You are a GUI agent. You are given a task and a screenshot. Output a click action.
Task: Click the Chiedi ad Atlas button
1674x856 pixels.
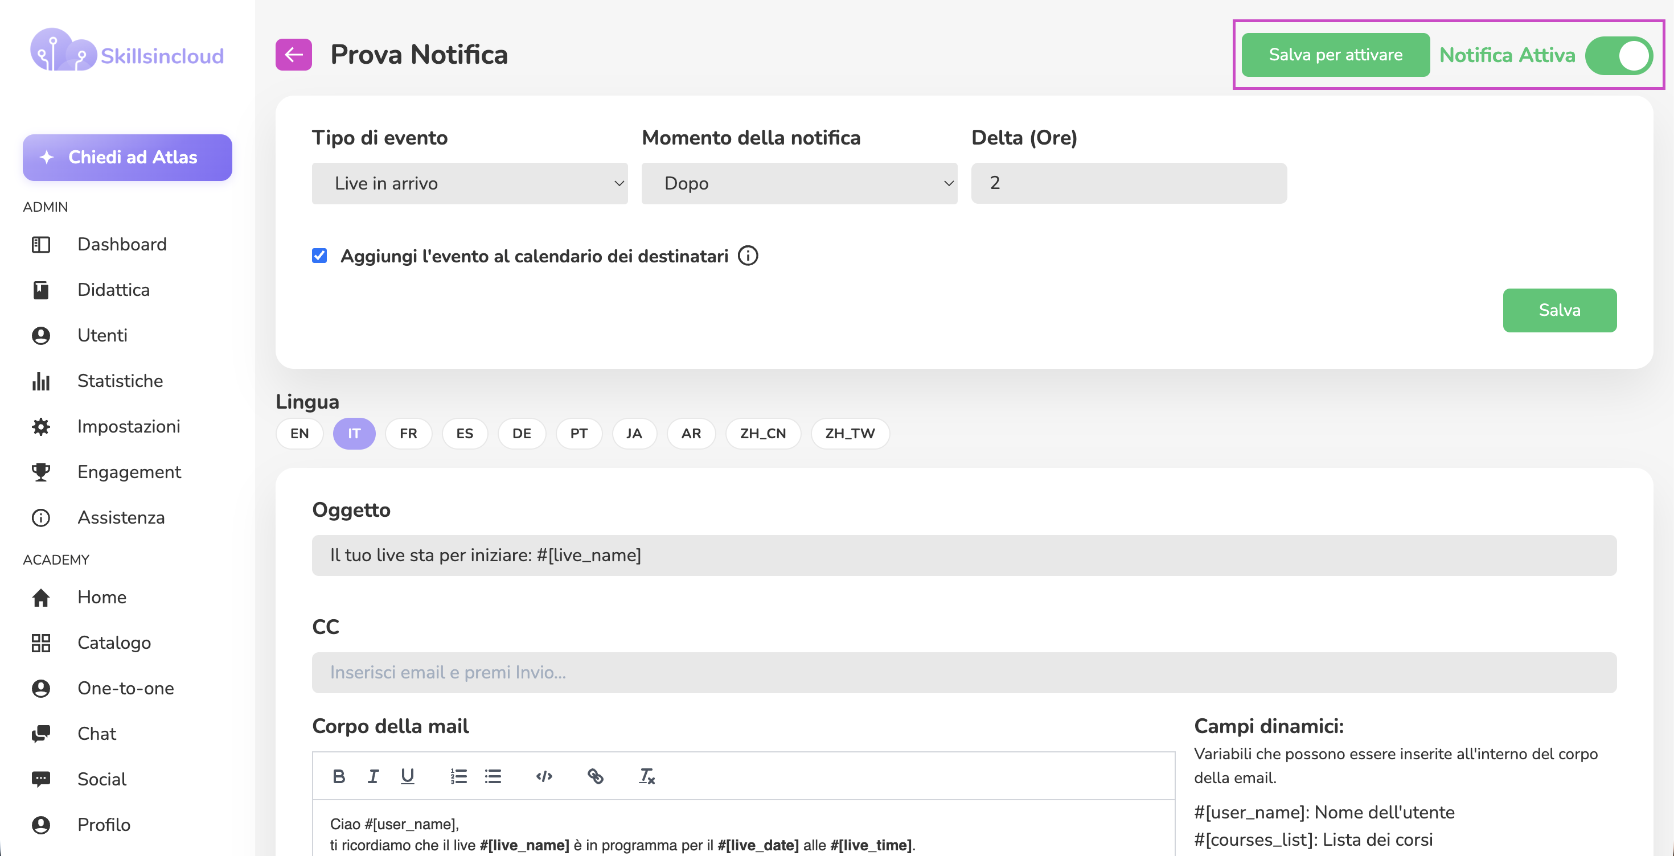pyautogui.click(x=128, y=158)
